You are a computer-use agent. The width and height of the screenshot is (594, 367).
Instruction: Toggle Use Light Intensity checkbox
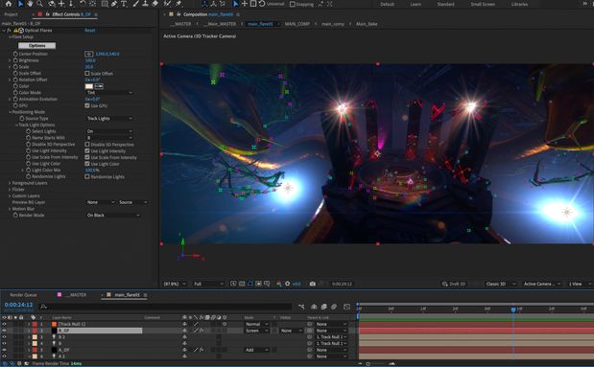pos(87,150)
